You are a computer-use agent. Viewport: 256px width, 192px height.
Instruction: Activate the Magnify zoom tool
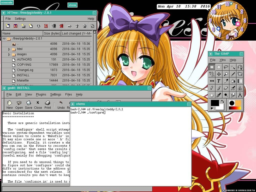pyautogui.click(x=226, y=74)
